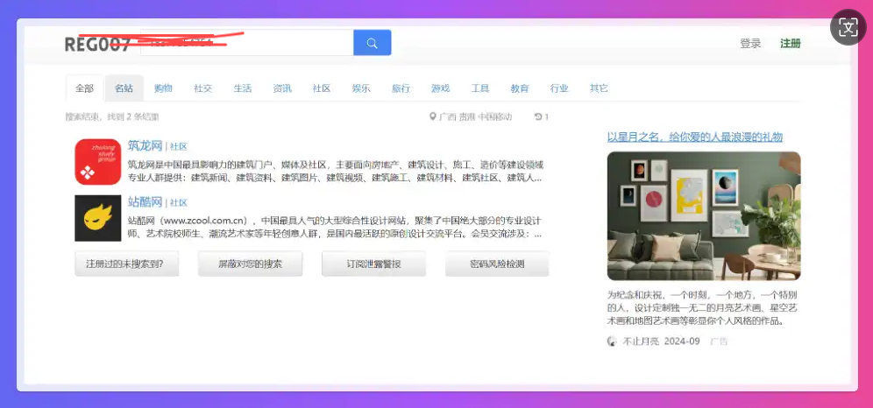Screen dimensions: 873x408
Task: Switch to the 购物 tab
Action: pyautogui.click(x=163, y=88)
